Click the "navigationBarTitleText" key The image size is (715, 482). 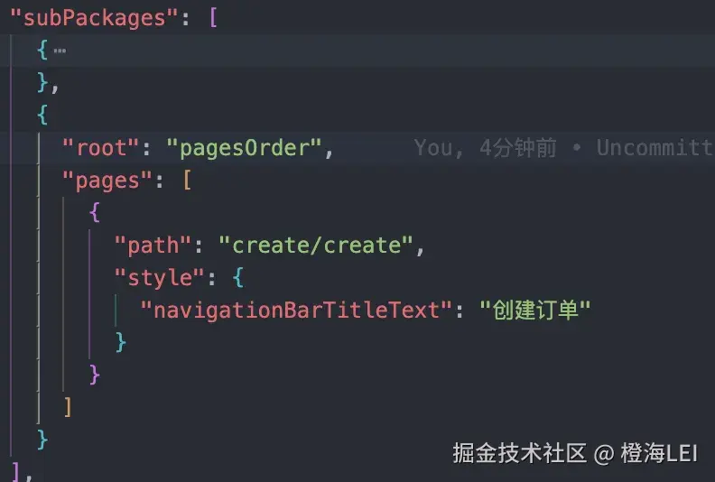click(295, 311)
